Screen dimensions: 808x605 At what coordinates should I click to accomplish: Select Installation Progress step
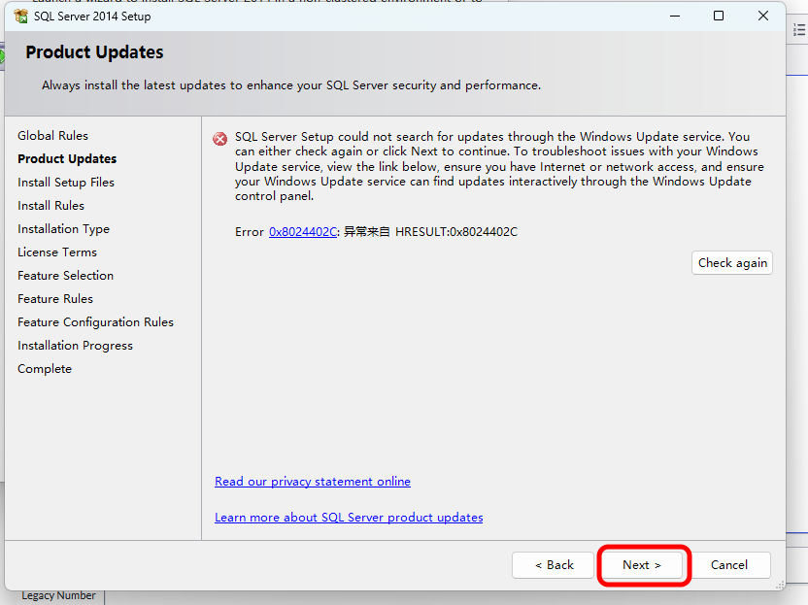coord(75,346)
